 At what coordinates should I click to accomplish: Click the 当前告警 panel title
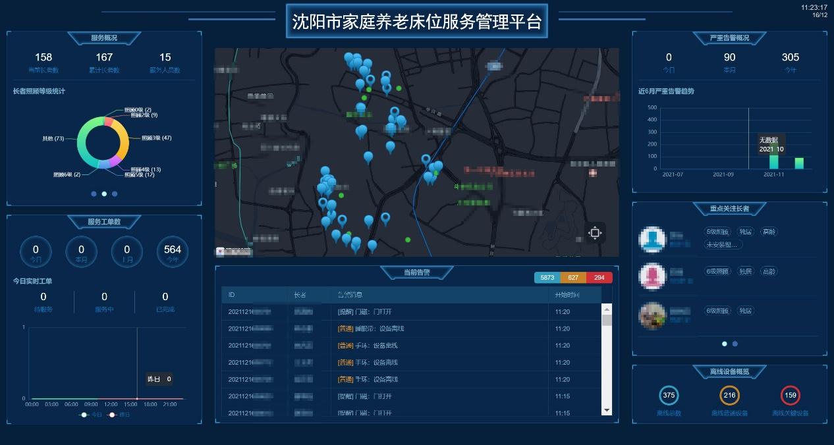[416, 273]
